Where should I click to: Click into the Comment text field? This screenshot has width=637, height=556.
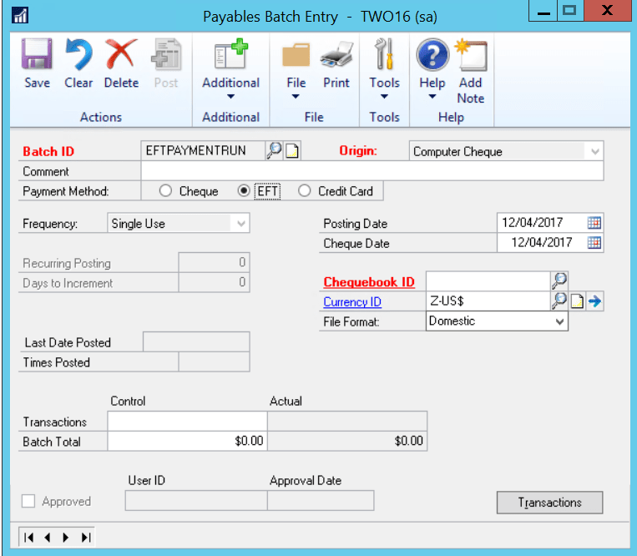[372, 171]
